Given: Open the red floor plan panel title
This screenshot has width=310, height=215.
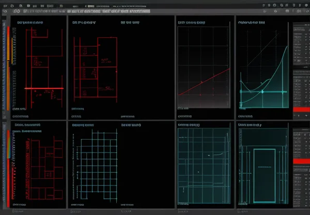Looking at the screenshot, I should click(30, 23).
